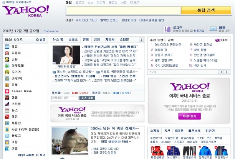Screen dimensions: 235x159
Task: Open trend search item 송중기 성적표
Action: 164,55
